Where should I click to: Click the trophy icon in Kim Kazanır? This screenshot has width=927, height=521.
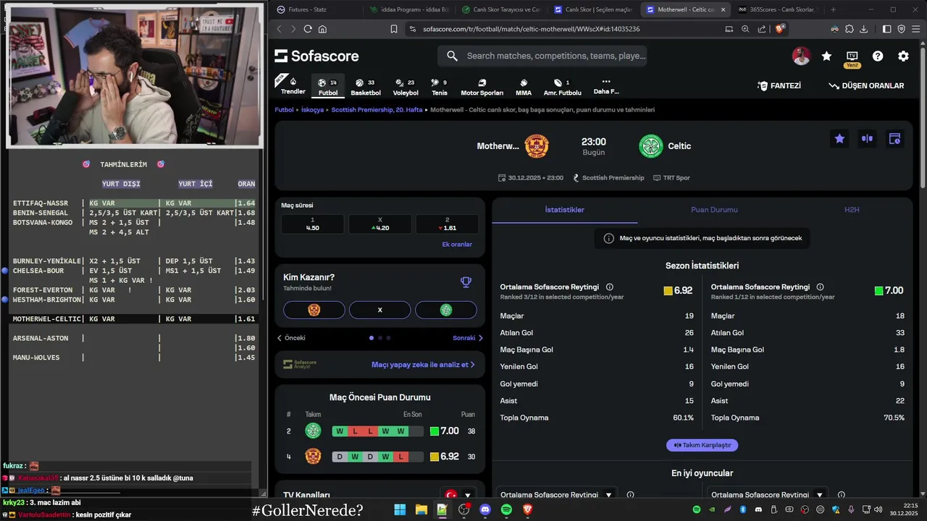466,282
